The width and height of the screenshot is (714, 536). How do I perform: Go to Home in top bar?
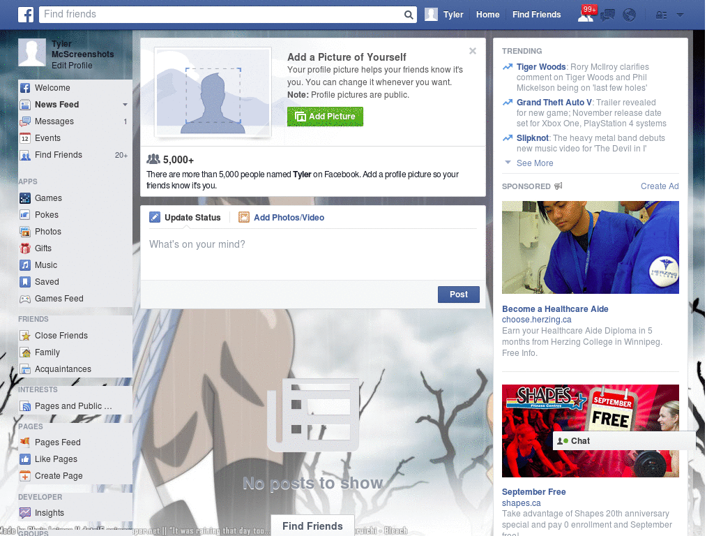click(487, 15)
